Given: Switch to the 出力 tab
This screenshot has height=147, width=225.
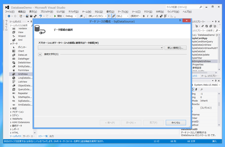Looking at the screenshot, I should [52, 136].
